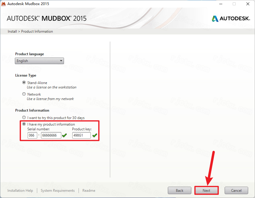Click the Next button

pyautogui.click(x=206, y=190)
